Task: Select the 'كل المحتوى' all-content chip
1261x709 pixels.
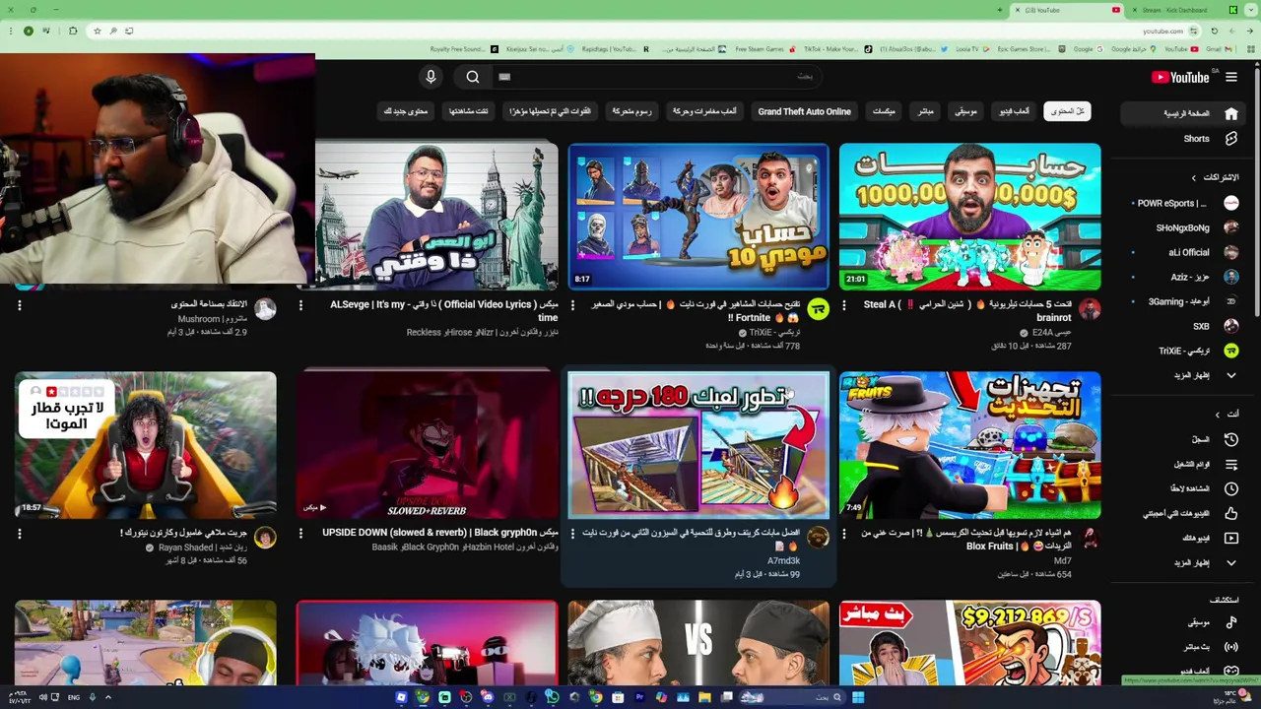Action: tap(1067, 111)
